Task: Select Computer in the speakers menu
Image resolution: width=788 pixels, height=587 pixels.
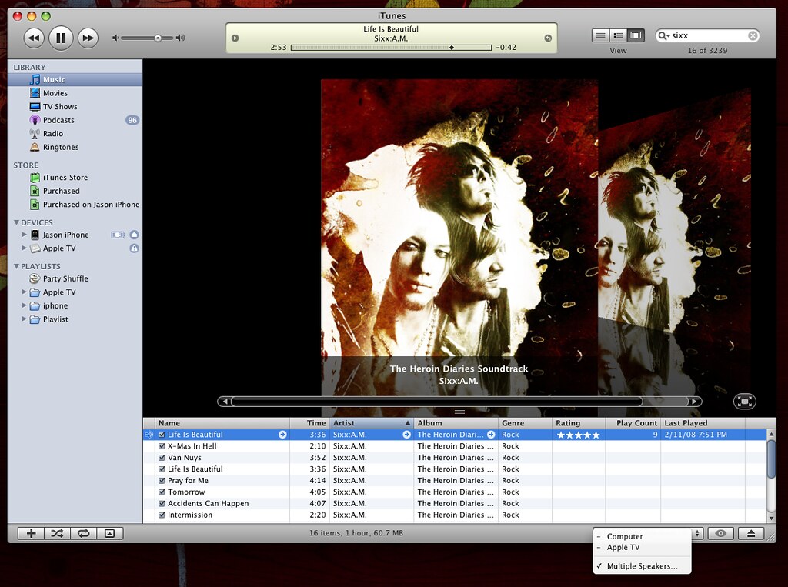Action: (x=643, y=536)
